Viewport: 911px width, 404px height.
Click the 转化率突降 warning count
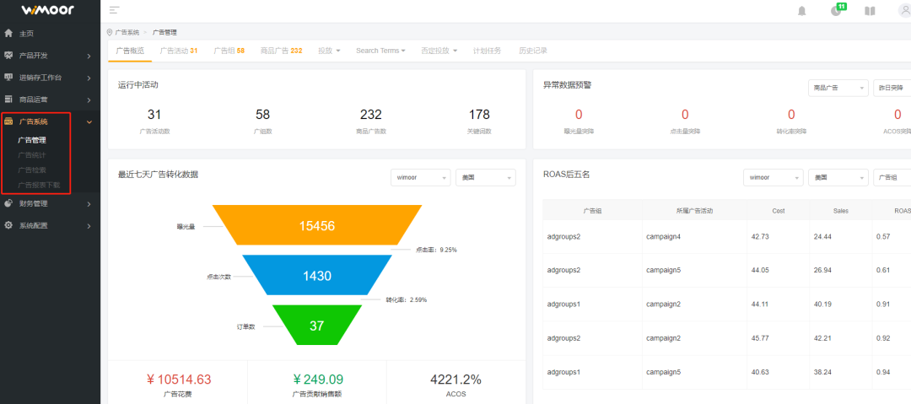click(x=791, y=115)
